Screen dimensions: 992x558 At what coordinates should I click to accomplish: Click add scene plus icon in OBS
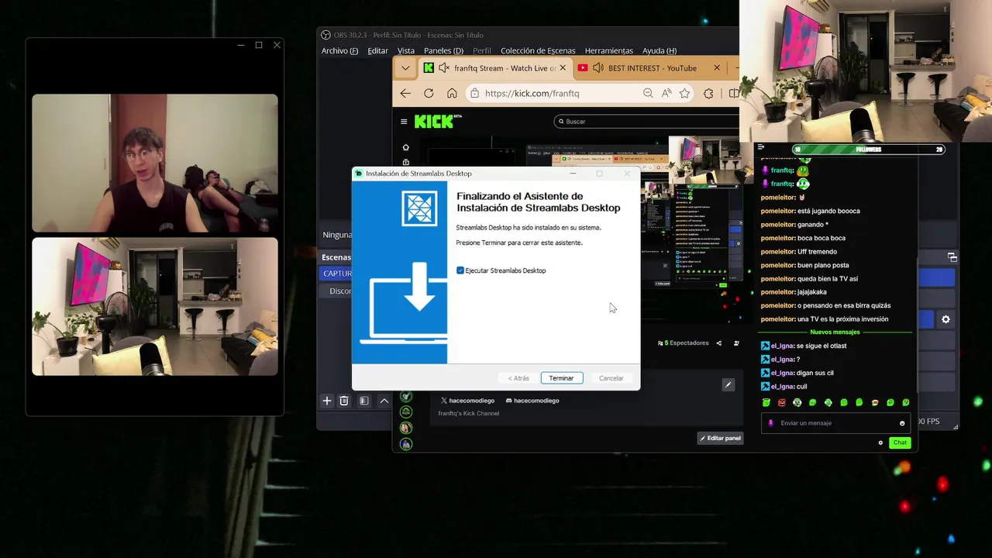[327, 401]
